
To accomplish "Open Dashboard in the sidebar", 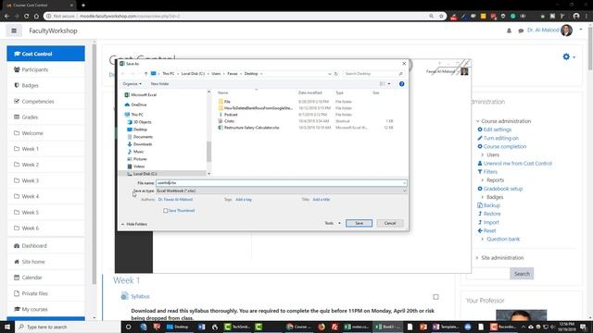I will point(45,246).
